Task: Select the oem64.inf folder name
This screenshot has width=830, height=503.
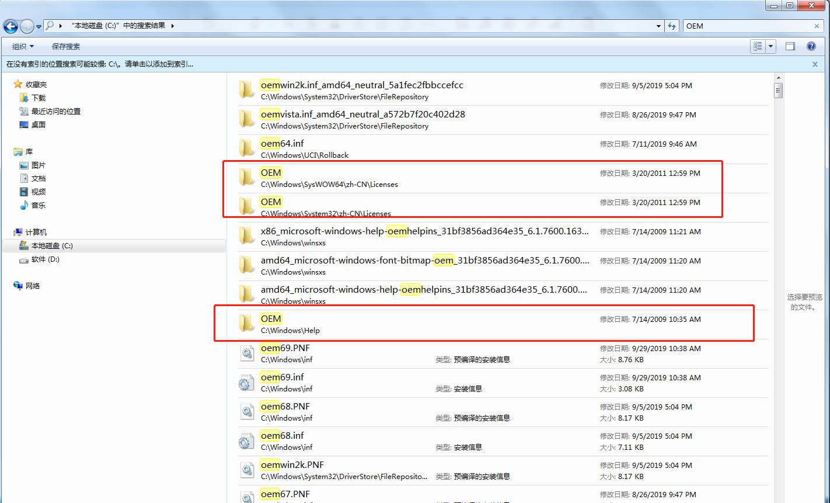Action: point(283,143)
